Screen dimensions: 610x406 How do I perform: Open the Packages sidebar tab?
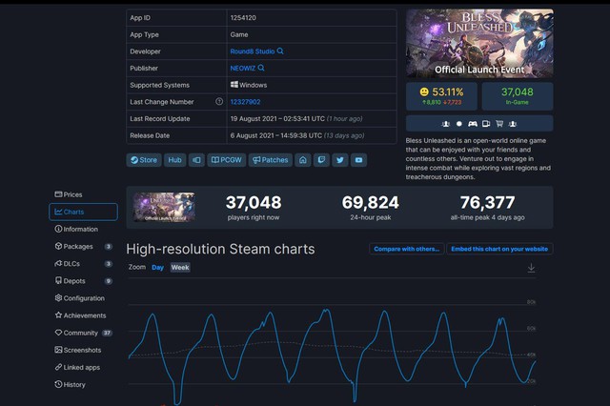tap(83, 246)
